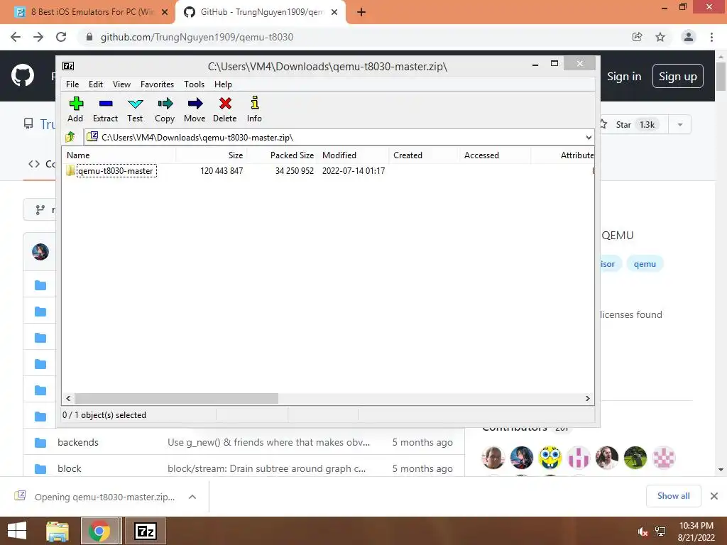Open the Tools menu in 7-Zip

pyautogui.click(x=194, y=84)
